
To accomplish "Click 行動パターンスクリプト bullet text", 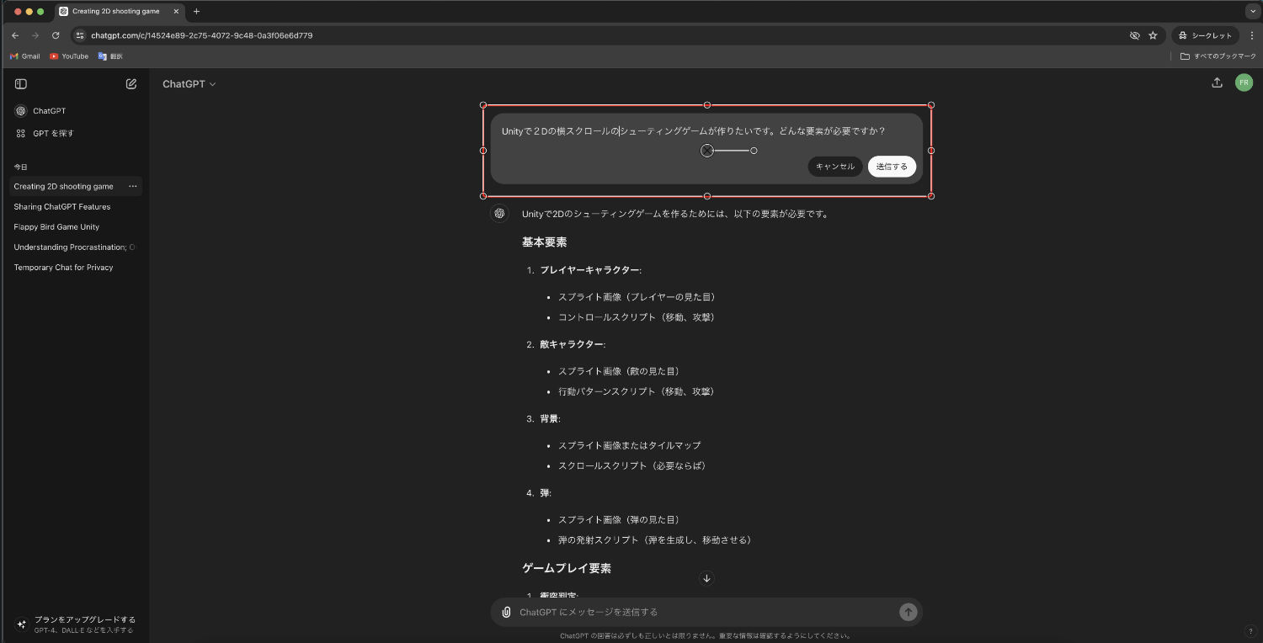I will [x=637, y=391].
